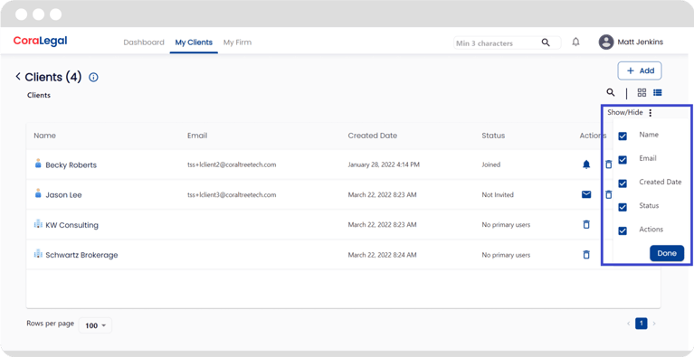Screen dimensions: 694x357
Task: Click the magnifier icon in the header search box
Action: pos(546,42)
